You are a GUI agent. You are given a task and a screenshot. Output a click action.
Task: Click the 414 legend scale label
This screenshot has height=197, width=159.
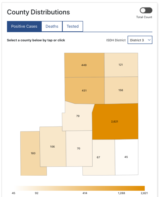click(85, 193)
